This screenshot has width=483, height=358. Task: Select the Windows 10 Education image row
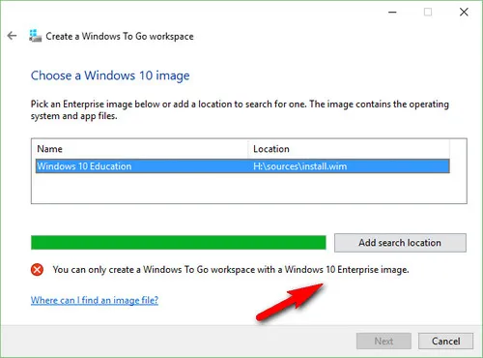(x=242, y=166)
